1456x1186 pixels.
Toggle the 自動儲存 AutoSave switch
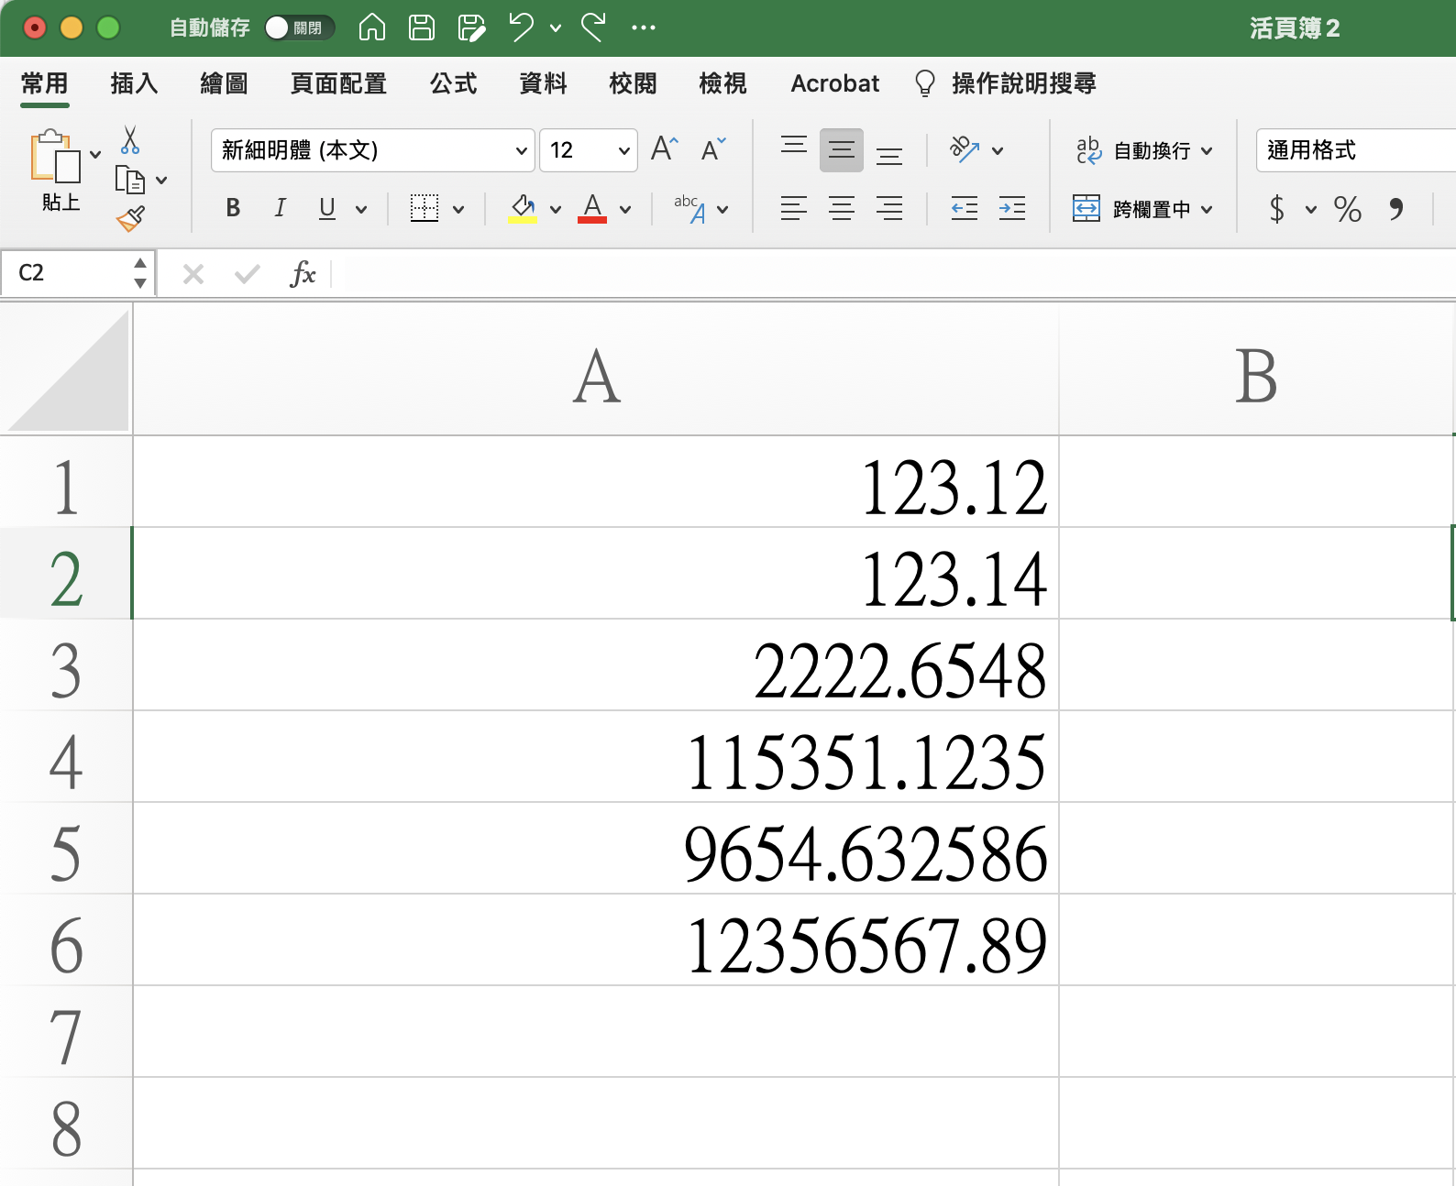point(299,27)
